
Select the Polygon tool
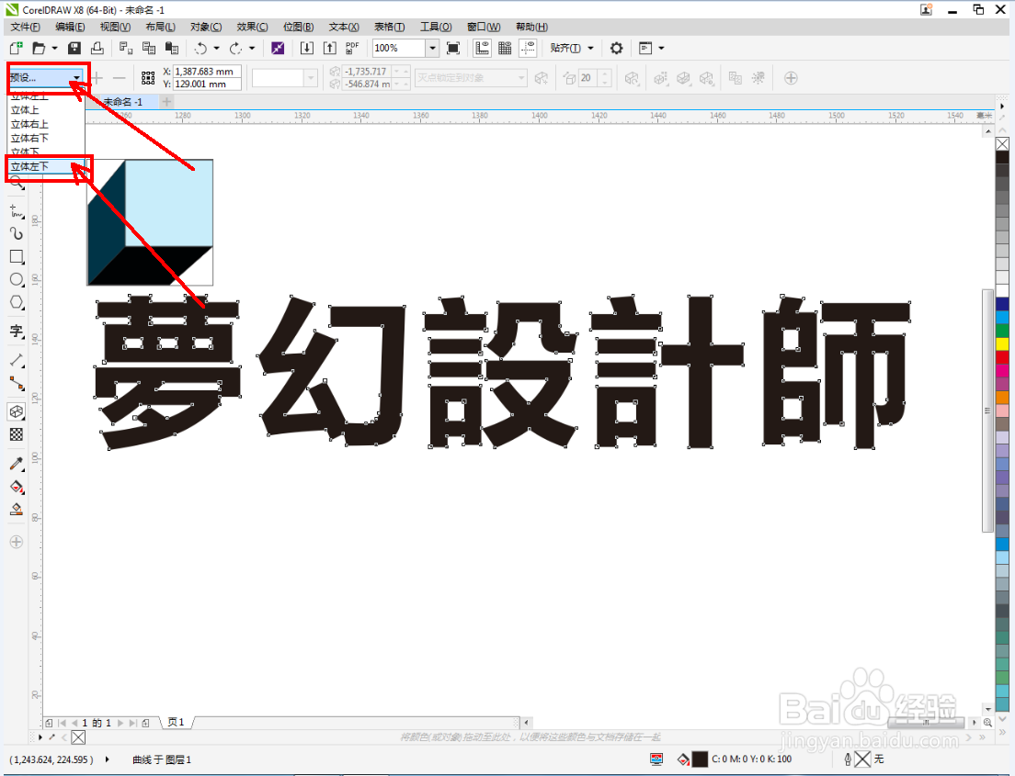point(17,303)
